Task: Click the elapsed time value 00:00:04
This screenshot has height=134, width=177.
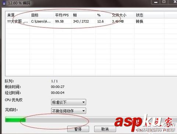Action: pos(58,93)
